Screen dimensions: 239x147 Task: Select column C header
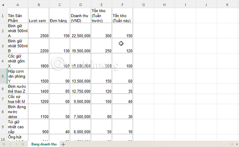(60, 5)
